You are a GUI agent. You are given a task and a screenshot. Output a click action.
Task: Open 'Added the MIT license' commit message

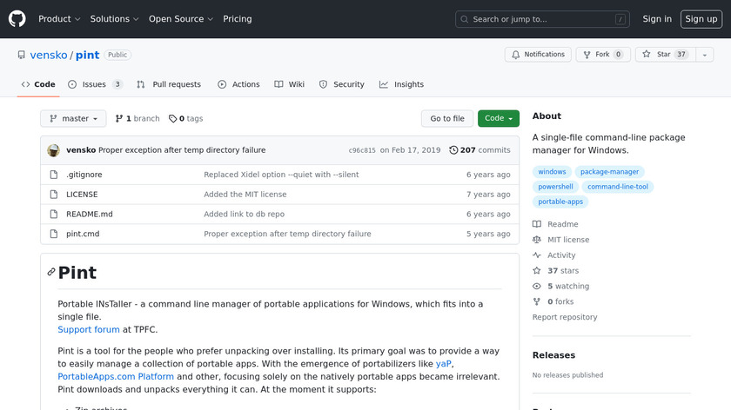pos(245,195)
